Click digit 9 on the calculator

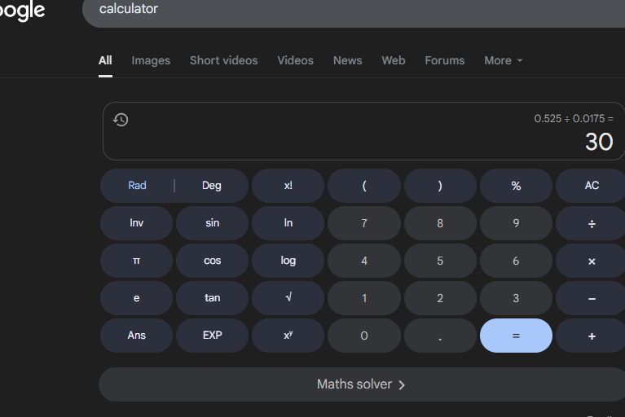516,223
